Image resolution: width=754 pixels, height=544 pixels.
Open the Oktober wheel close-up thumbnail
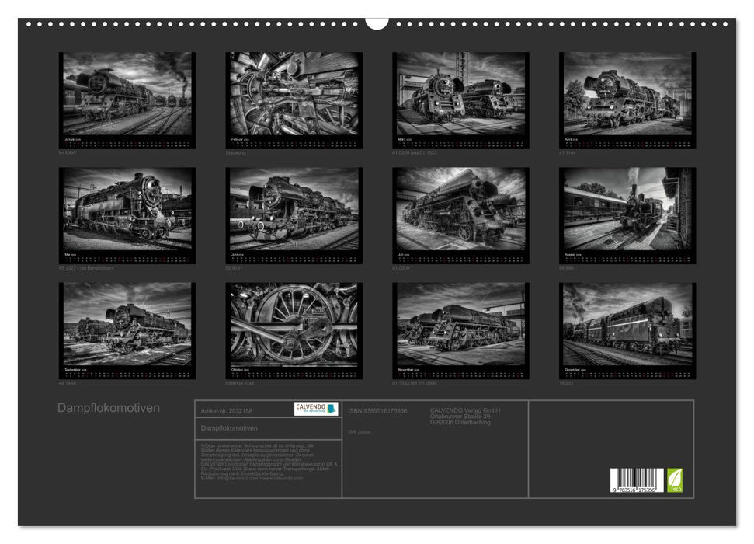tap(294, 325)
